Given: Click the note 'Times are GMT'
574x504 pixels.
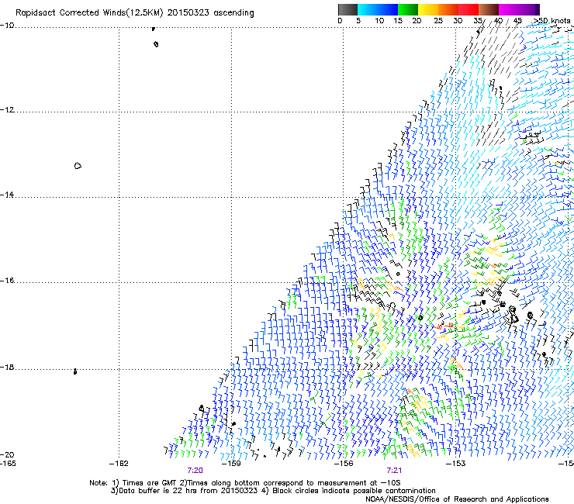Looking at the screenshot, I should point(150,483).
